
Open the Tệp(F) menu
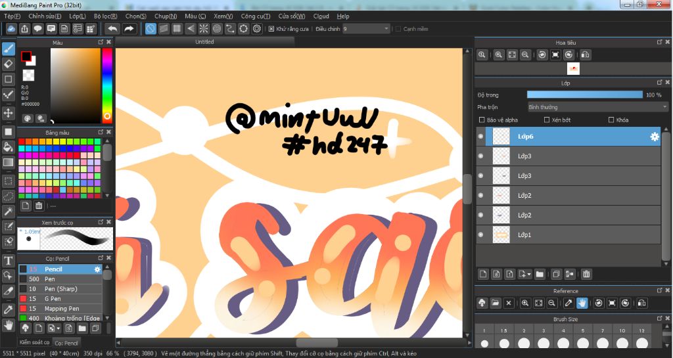pos(12,16)
